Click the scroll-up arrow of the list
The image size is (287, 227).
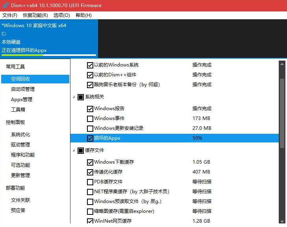pyautogui.click(x=281, y=64)
